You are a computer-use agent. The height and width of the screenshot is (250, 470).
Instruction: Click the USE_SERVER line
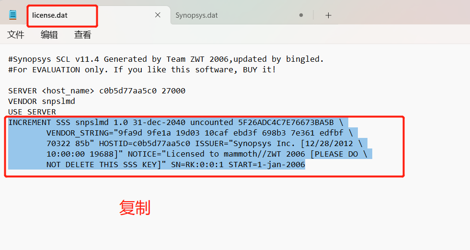pos(32,112)
